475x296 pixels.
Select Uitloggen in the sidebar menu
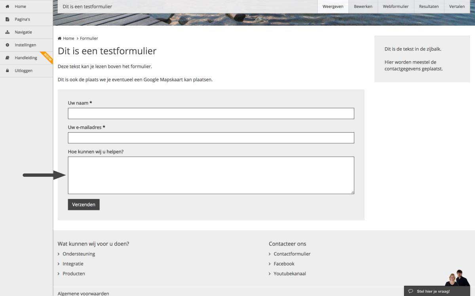(x=26, y=71)
